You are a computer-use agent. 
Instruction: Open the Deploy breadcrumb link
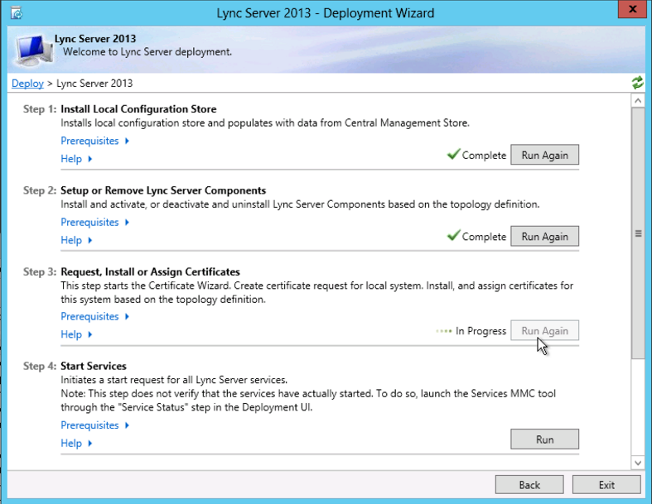tap(27, 84)
